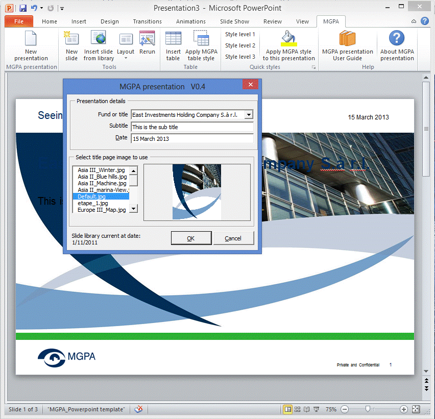Apply Style level 2

(x=240, y=45)
